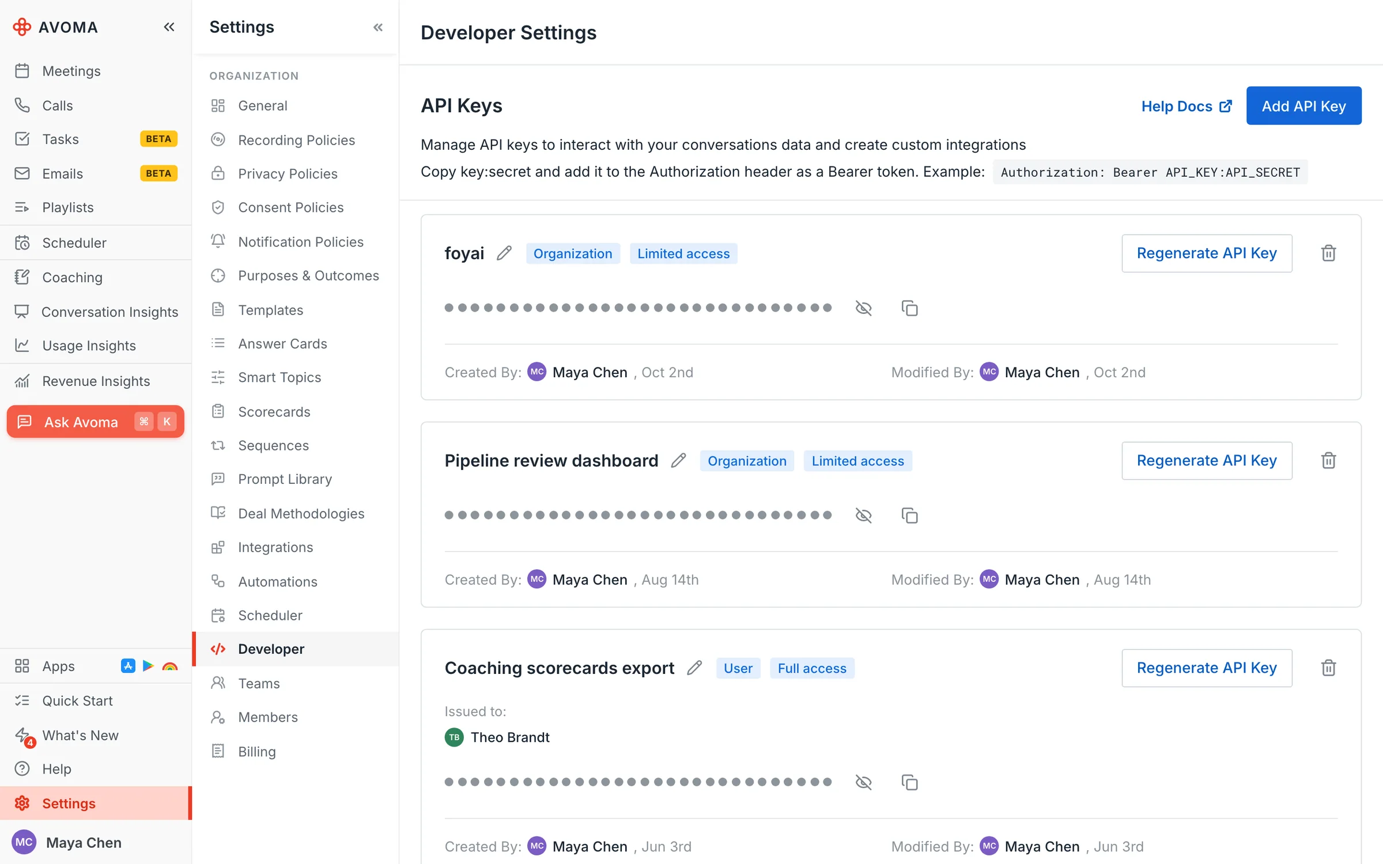Open Sequences settings

pyautogui.click(x=295, y=445)
